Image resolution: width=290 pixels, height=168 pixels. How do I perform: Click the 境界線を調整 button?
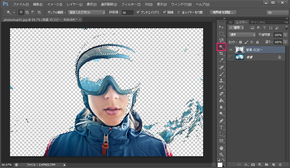223,12
